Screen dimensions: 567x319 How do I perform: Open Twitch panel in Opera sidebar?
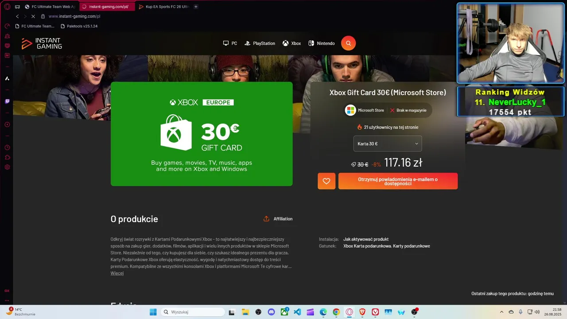point(7,101)
